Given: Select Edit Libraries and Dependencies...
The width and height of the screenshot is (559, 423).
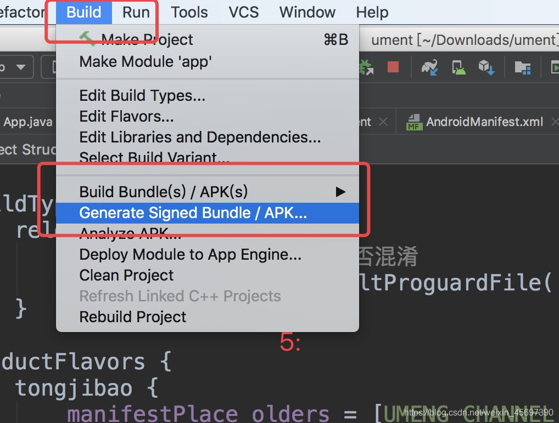Looking at the screenshot, I should (x=208, y=137).
